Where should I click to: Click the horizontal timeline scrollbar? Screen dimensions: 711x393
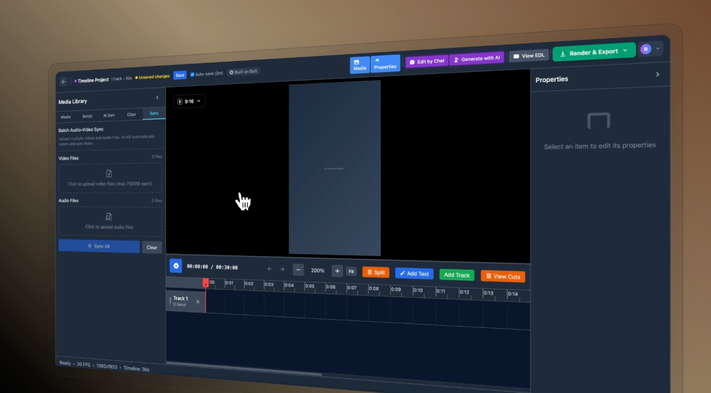tap(244, 368)
